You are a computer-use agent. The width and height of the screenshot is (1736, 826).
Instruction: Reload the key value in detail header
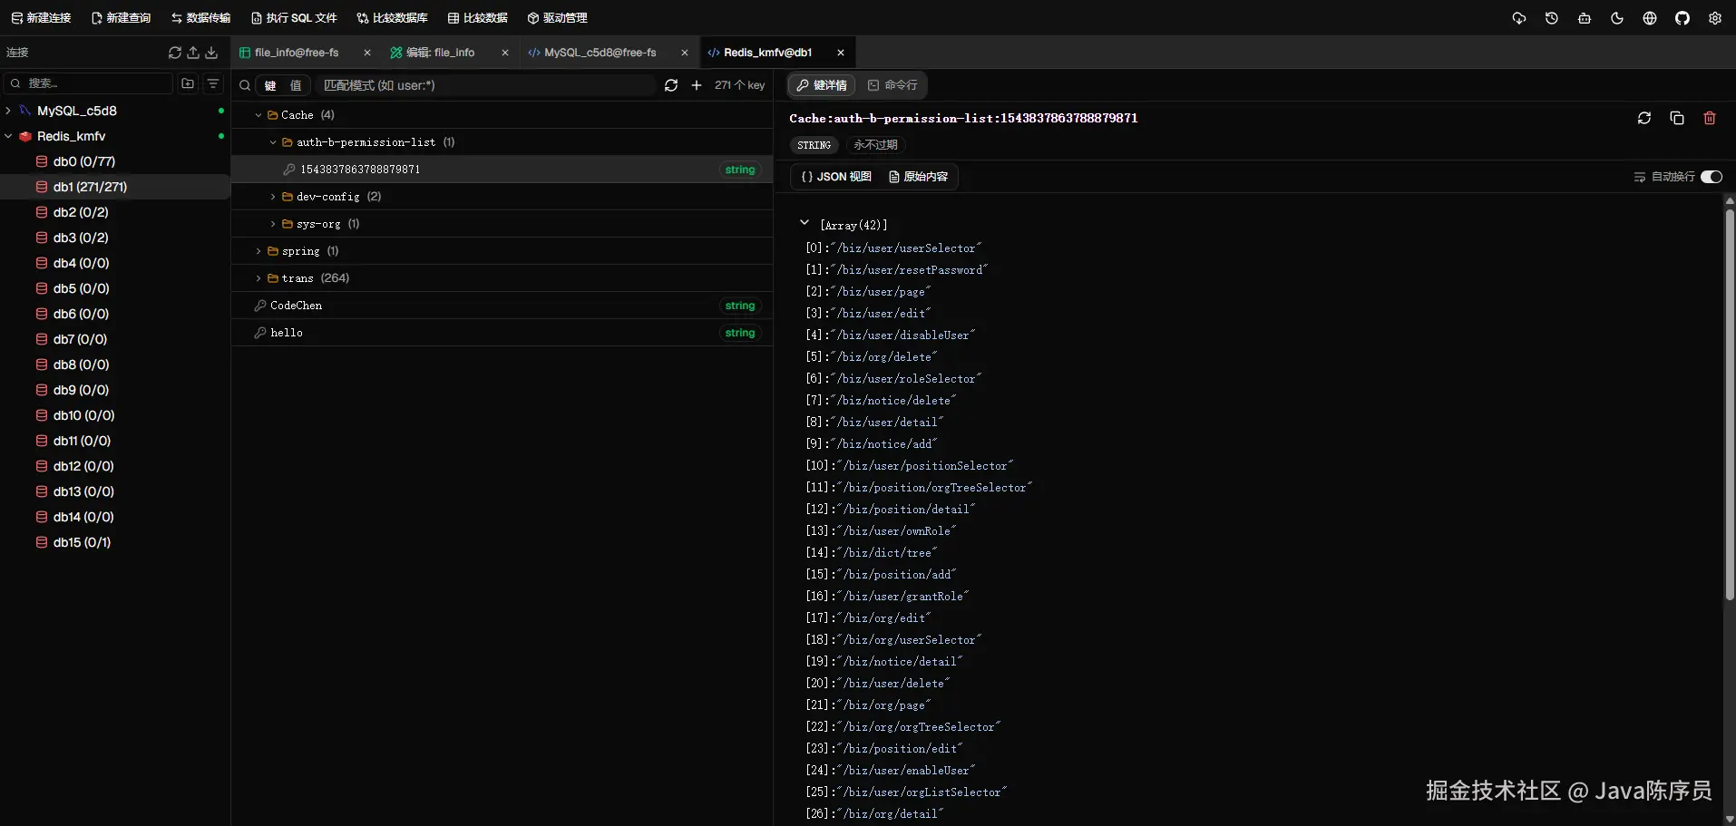pos(1644,118)
